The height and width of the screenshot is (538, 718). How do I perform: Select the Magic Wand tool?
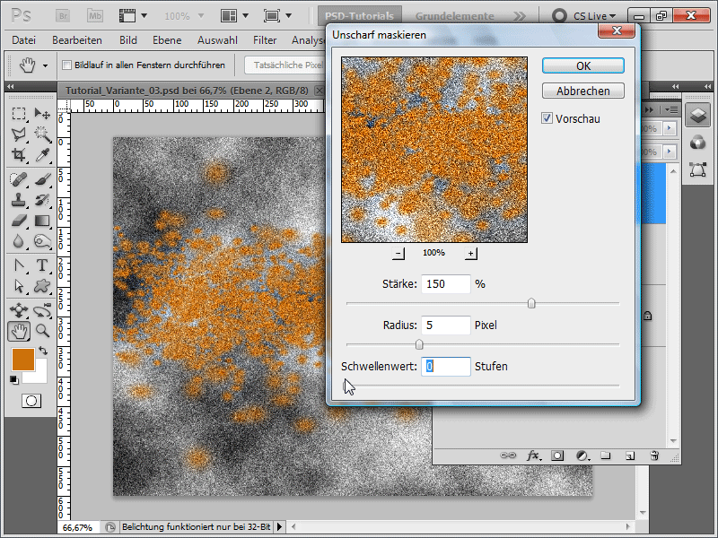pos(42,134)
